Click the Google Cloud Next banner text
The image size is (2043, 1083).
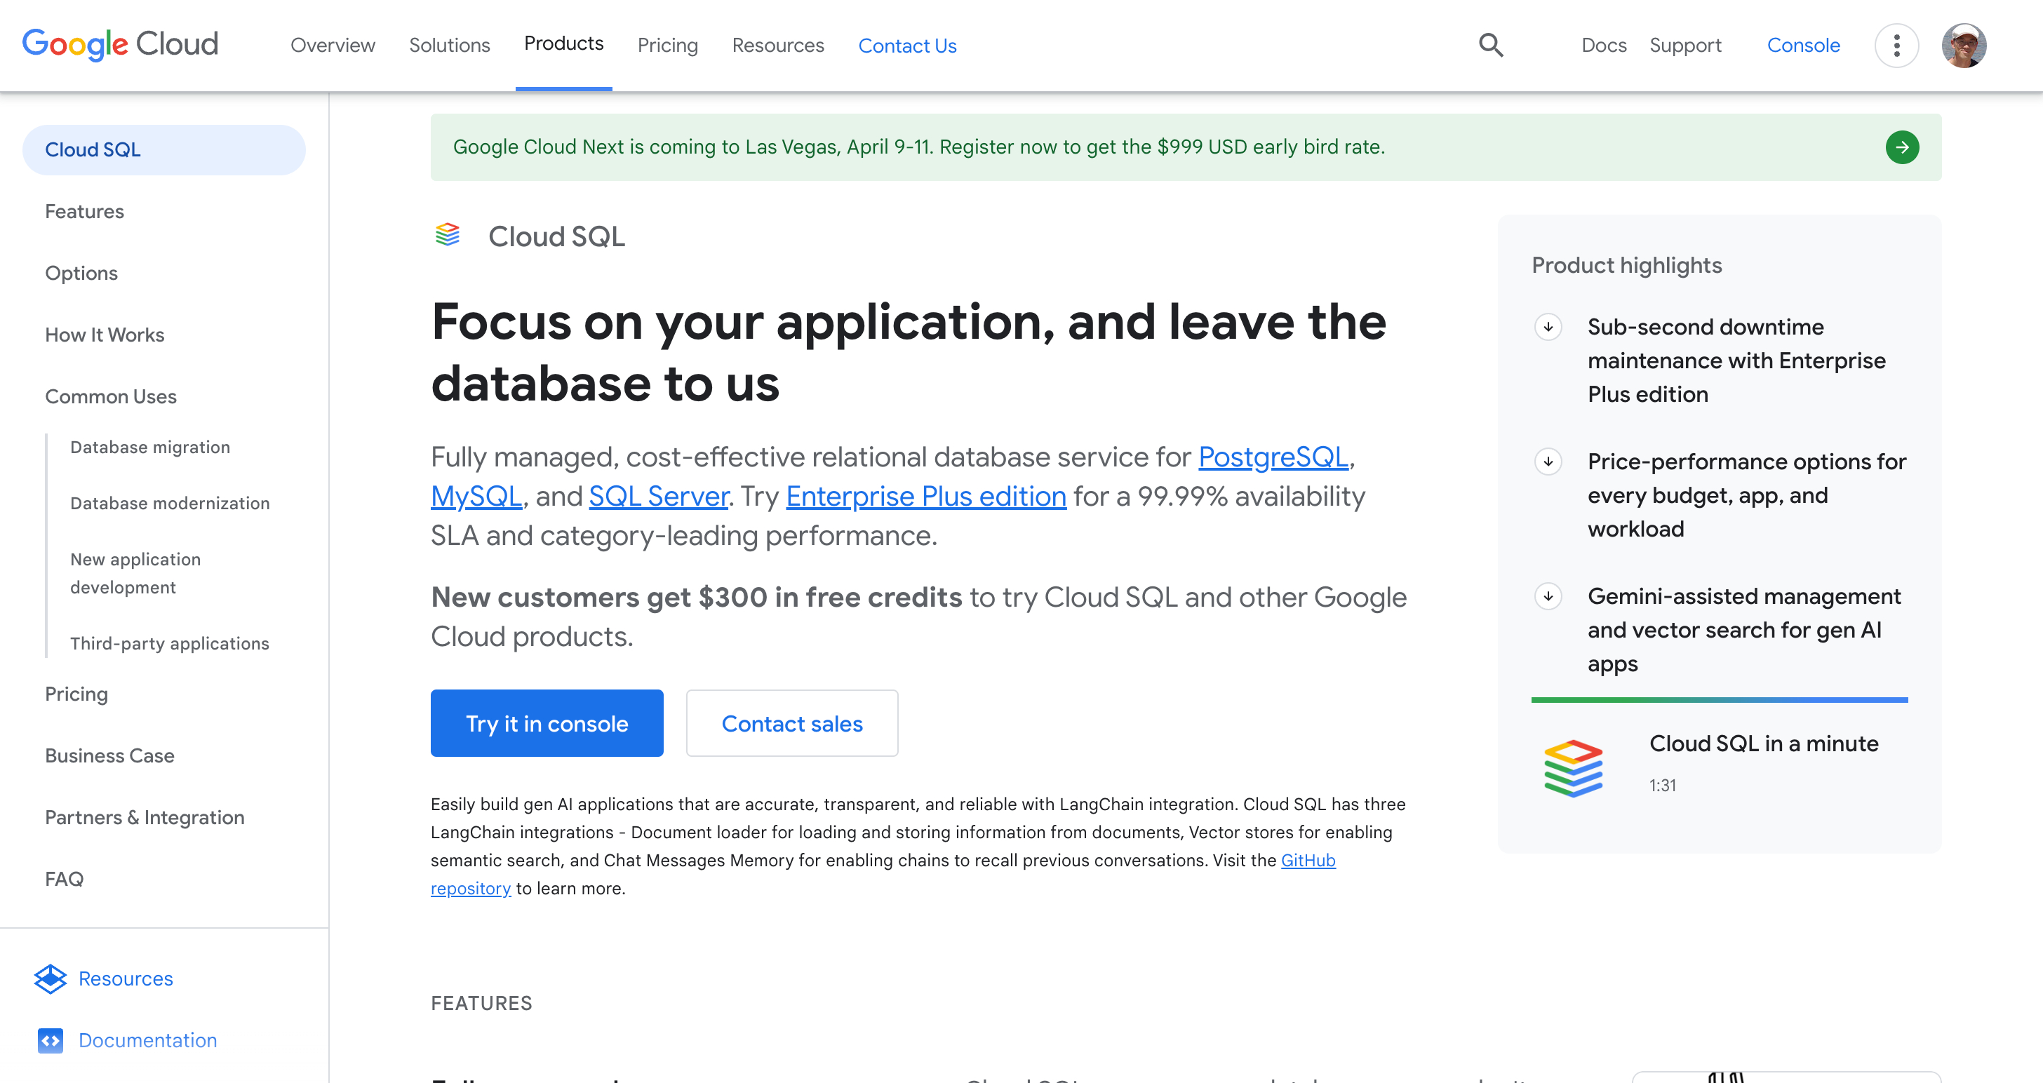(918, 147)
